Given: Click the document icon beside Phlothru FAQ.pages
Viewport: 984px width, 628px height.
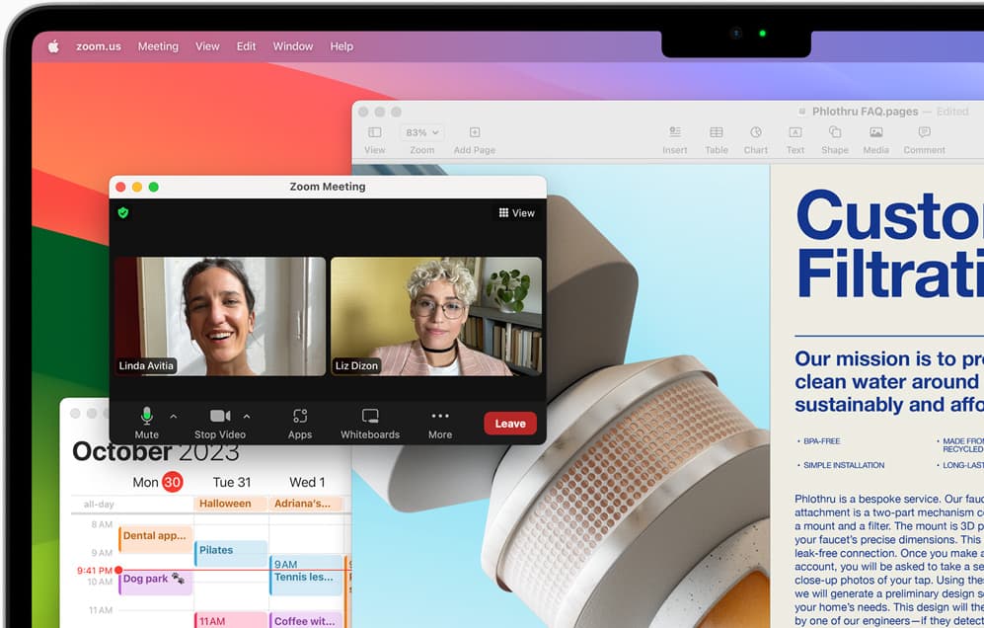Looking at the screenshot, I should point(801,112).
